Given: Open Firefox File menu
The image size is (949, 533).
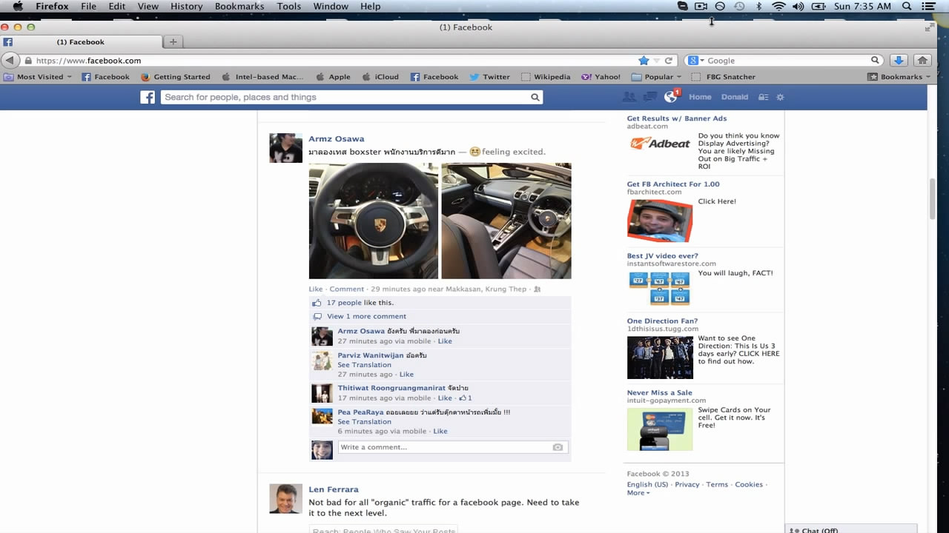Looking at the screenshot, I should click(88, 6).
